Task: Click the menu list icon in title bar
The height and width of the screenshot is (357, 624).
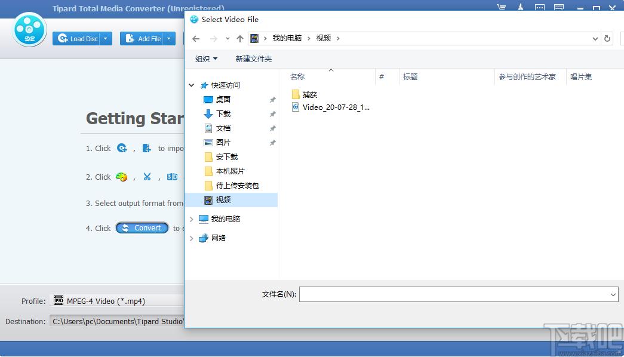Action: 559,8
